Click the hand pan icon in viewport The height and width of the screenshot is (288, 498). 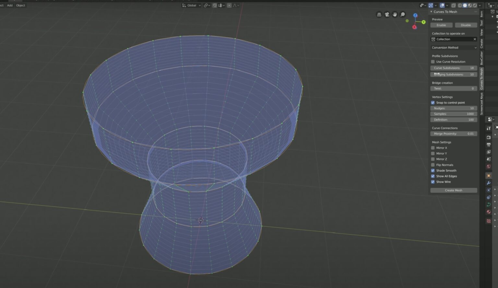point(395,14)
